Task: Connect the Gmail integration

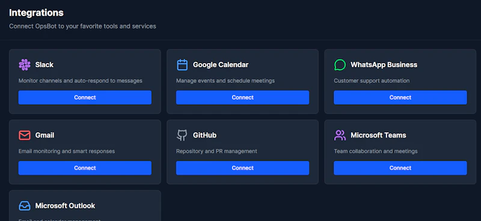Action: [85, 168]
